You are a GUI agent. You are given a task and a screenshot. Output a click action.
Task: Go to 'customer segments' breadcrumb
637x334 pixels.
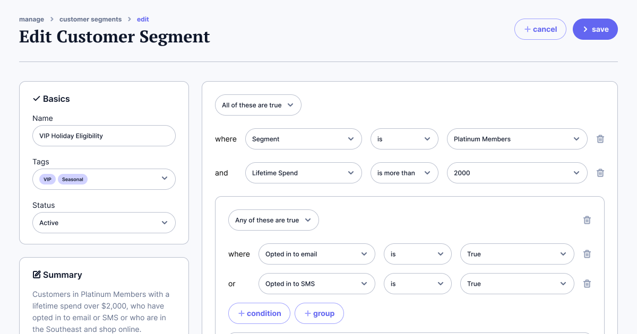pos(90,19)
